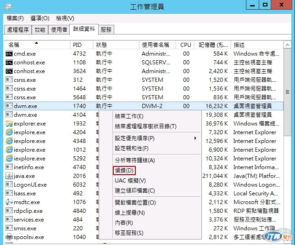Click the LogonUI.exe process icon
Screen dimensions: 295x245
coord(9,185)
